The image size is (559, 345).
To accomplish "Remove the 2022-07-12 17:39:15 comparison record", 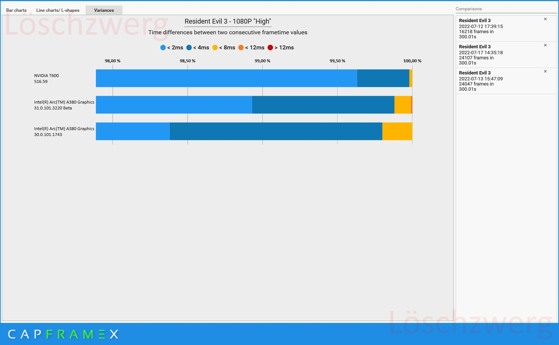I will tap(545, 19).
